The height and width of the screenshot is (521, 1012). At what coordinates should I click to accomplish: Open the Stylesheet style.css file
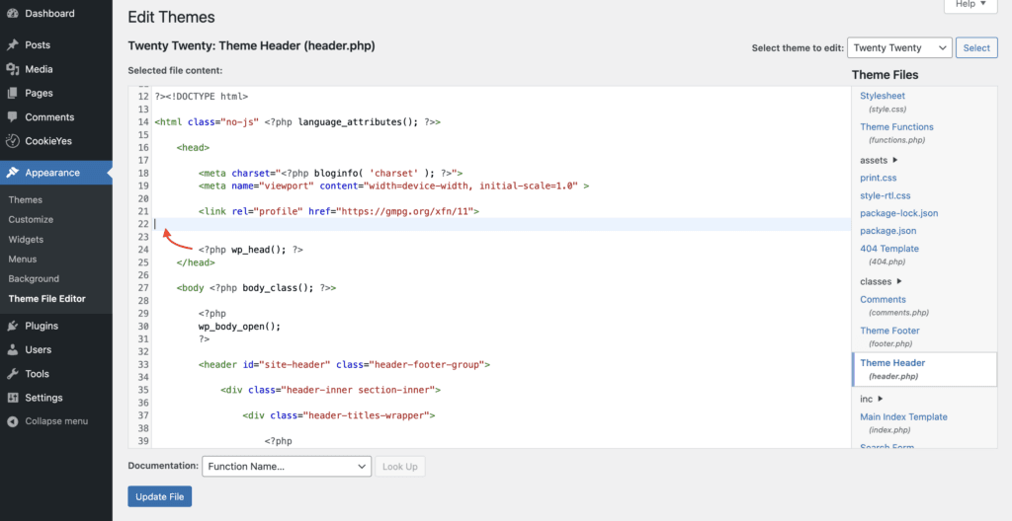click(883, 96)
